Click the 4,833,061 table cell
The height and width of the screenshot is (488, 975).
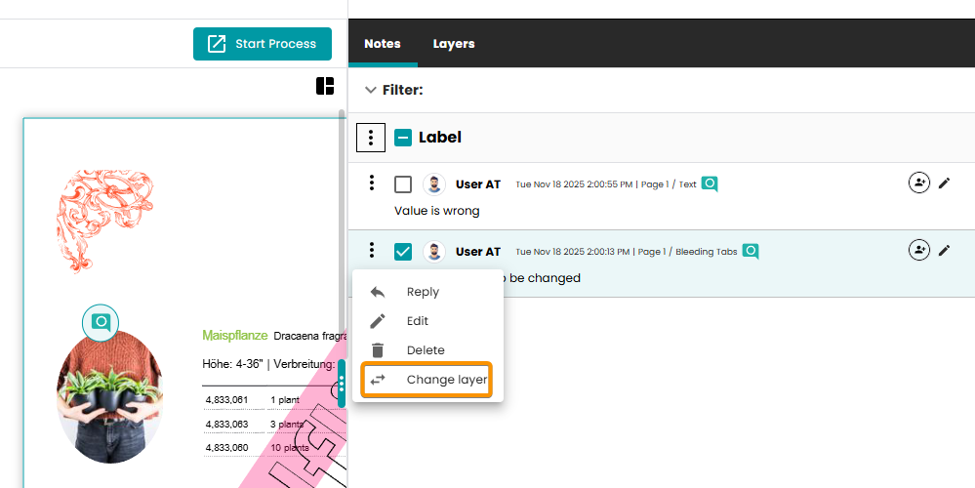point(227,400)
